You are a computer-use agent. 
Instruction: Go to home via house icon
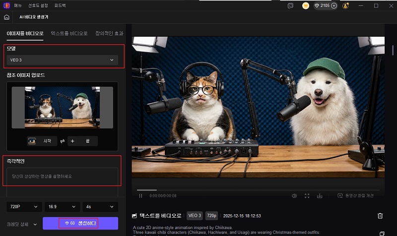tap(6, 17)
